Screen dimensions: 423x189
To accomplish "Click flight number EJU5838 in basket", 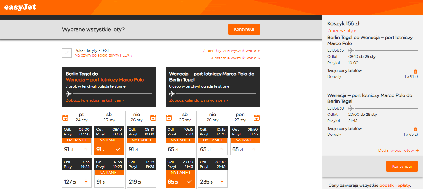I will pyautogui.click(x=335, y=108).
